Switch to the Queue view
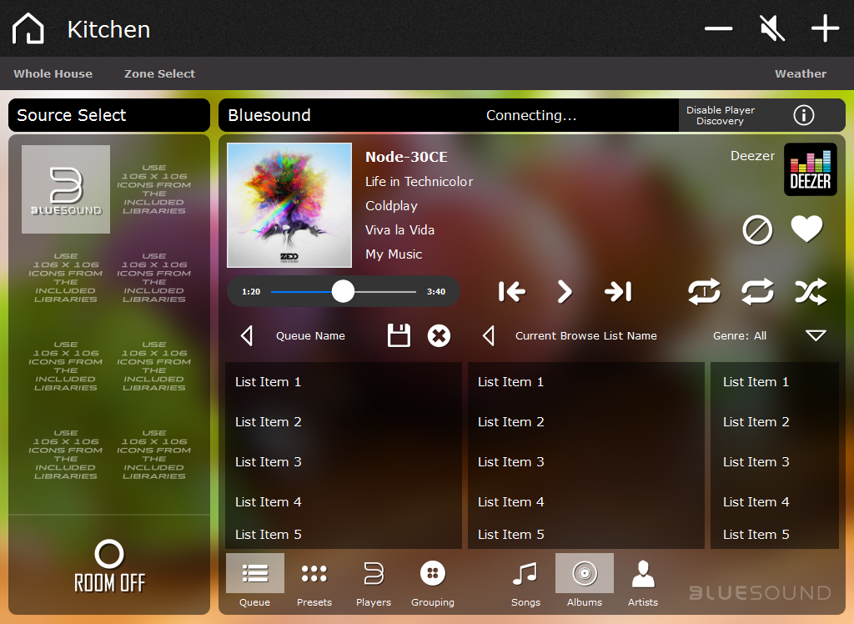Viewport: 854px width, 624px height. pos(255,581)
